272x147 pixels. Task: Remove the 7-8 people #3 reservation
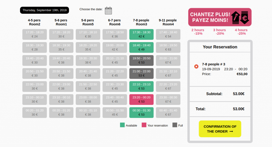click(196, 66)
